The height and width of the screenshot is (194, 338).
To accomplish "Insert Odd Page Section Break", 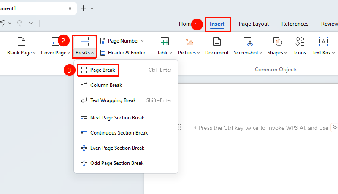I will pos(126,163).
